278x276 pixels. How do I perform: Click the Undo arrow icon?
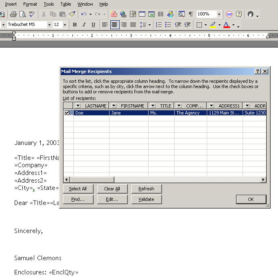[x=83, y=14]
